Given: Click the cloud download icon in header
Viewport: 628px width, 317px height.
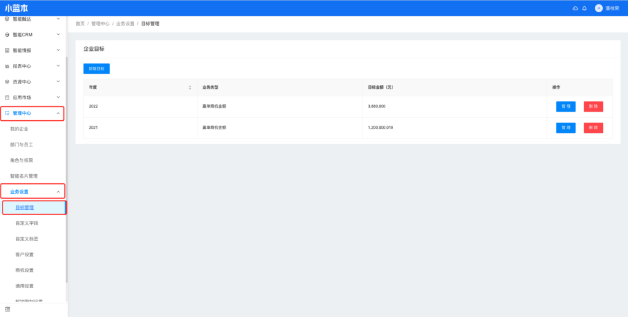Looking at the screenshot, I should point(575,8).
